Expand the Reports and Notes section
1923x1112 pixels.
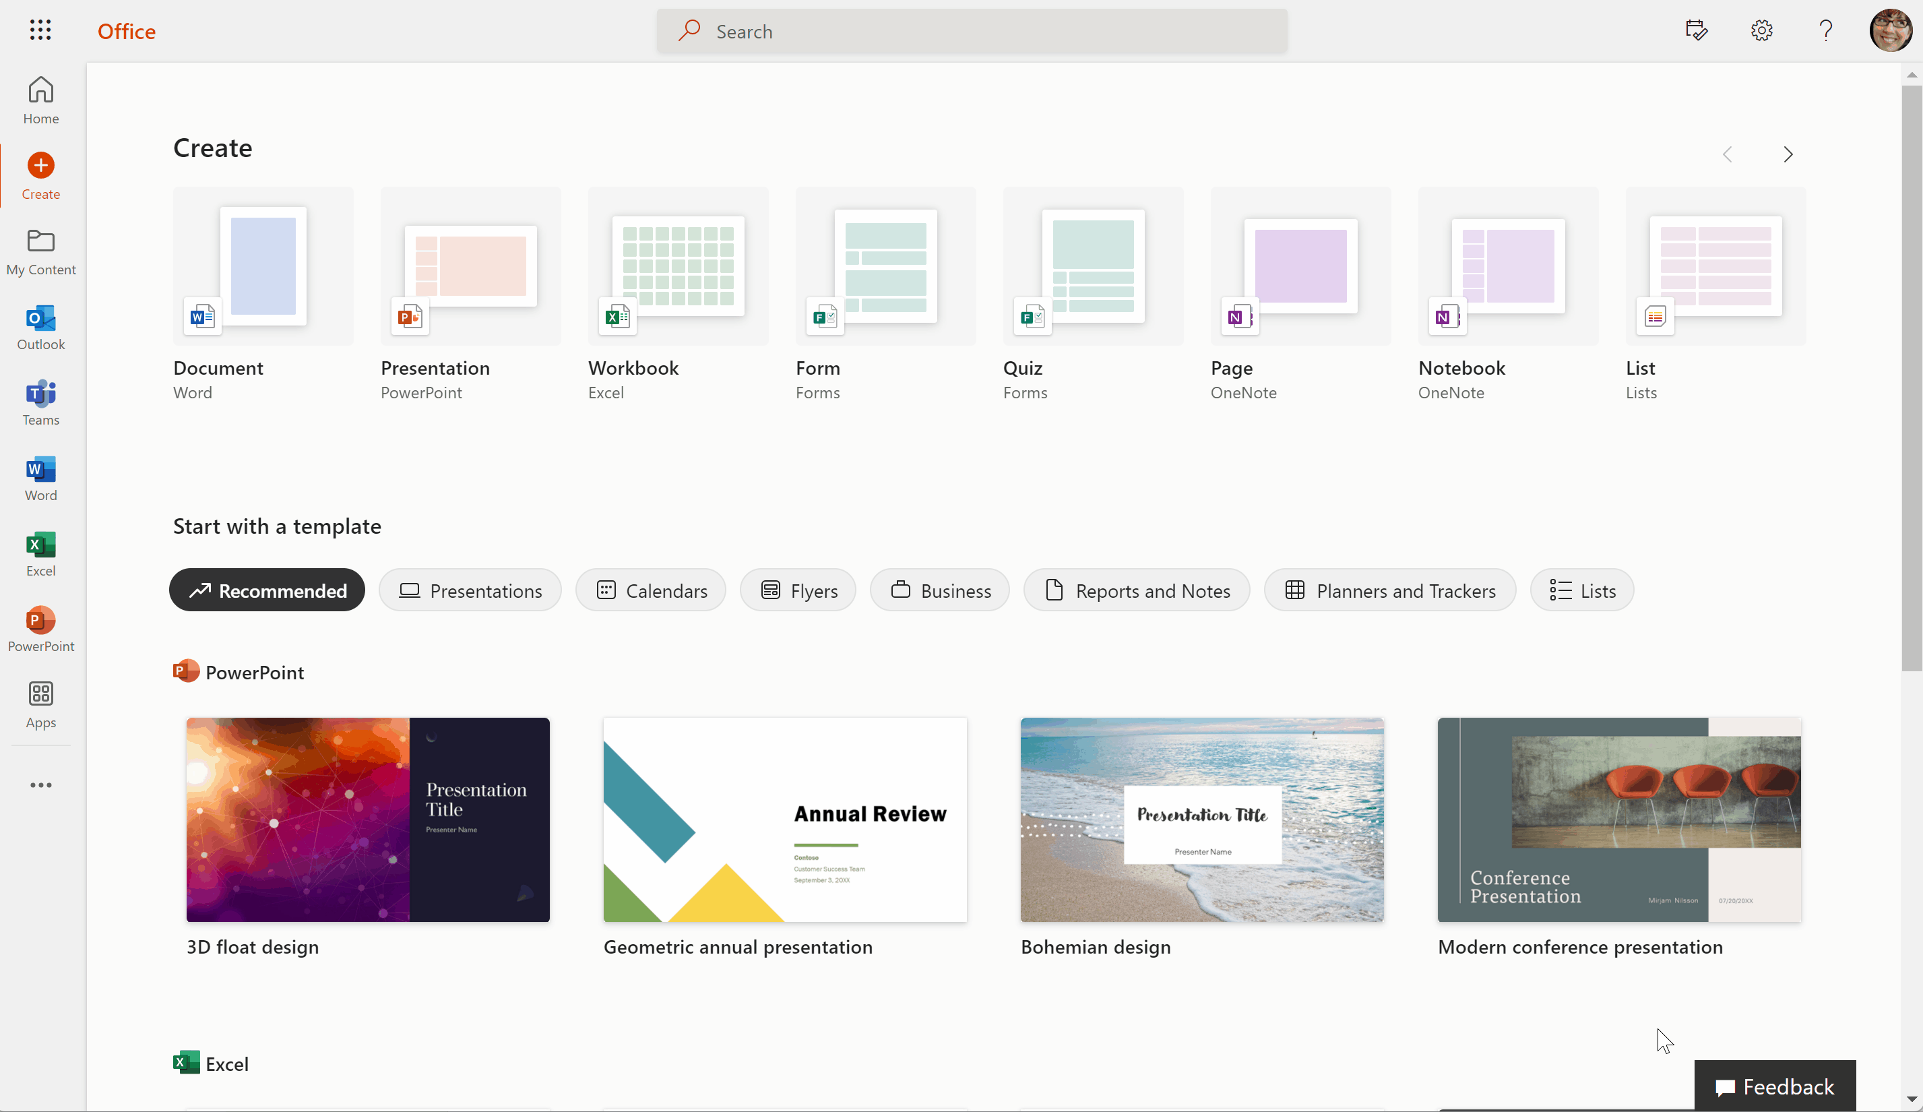pos(1135,589)
